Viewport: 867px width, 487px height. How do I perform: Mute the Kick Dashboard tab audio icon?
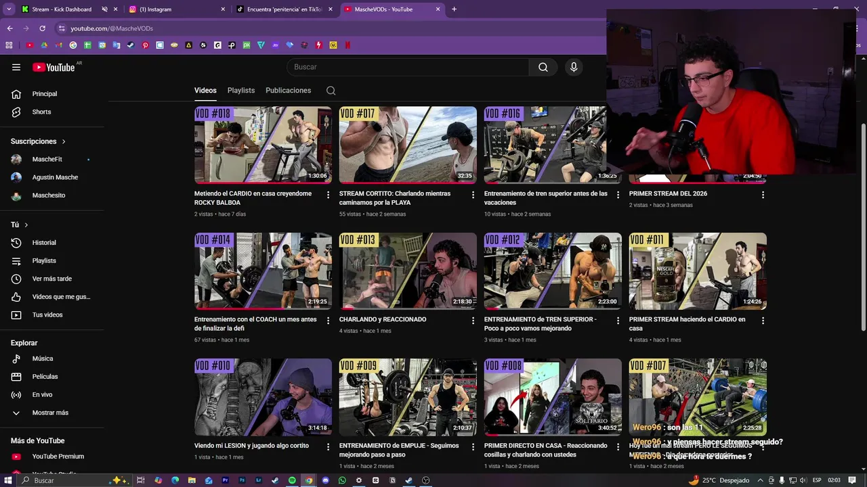click(104, 9)
